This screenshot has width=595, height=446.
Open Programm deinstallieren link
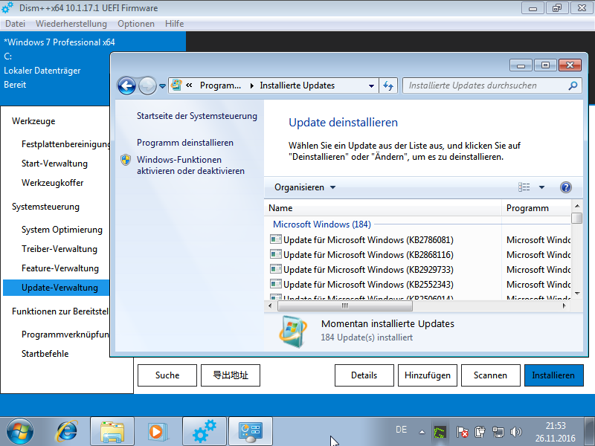(184, 143)
